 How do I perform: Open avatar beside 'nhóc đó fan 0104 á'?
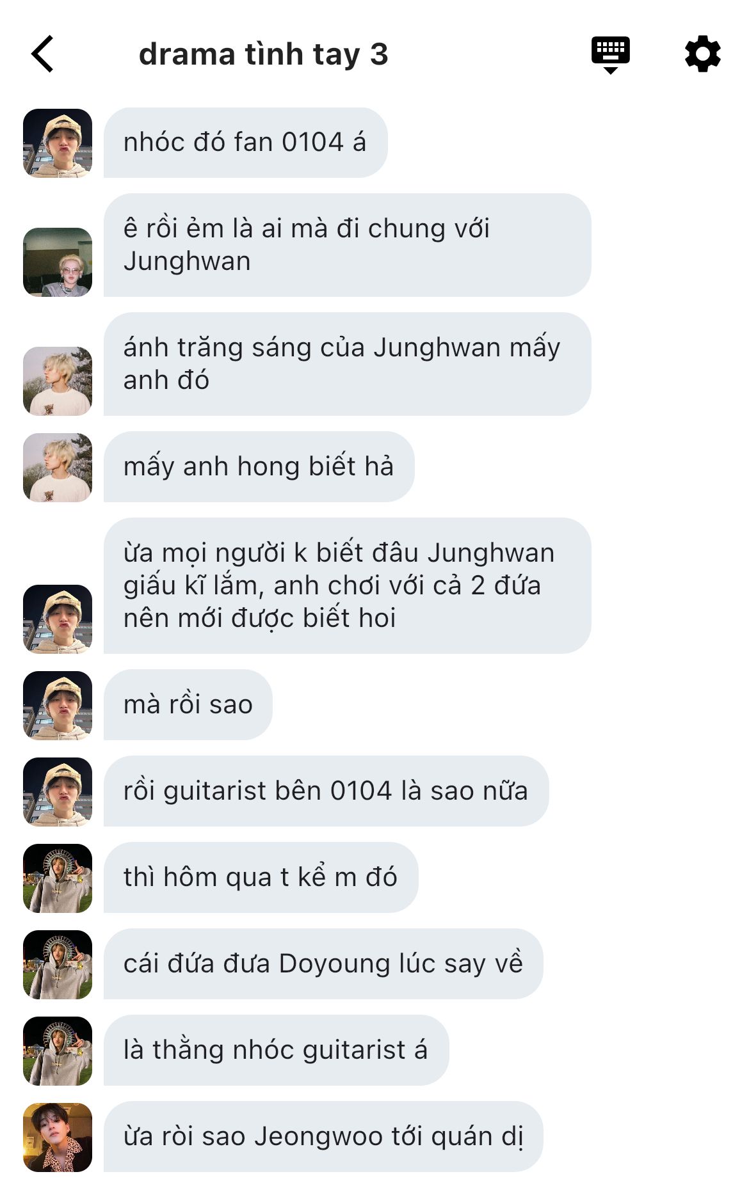[x=58, y=143]
